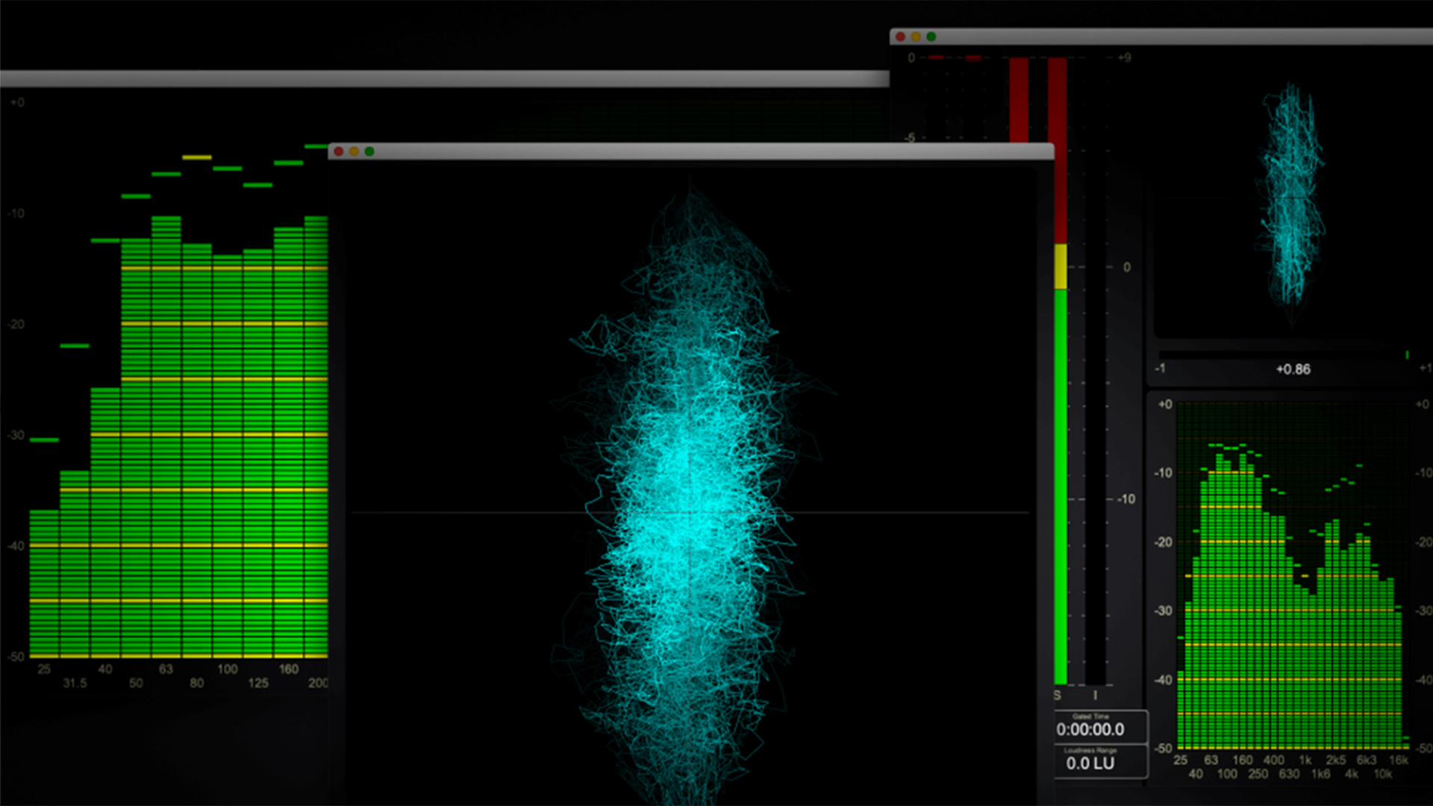Click center of large cyan vectorscope
Image resolution: width=1433 pixels, height=806 pixels.
[x=689, y=513]
